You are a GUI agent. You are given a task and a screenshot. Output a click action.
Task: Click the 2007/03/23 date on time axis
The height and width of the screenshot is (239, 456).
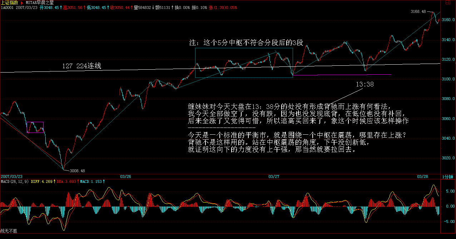click(x=11, y=176)
